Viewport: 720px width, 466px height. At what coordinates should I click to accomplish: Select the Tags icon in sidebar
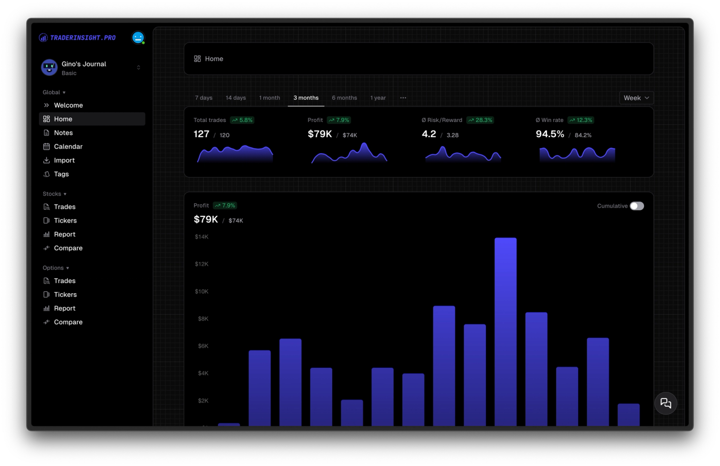point(47,174)
